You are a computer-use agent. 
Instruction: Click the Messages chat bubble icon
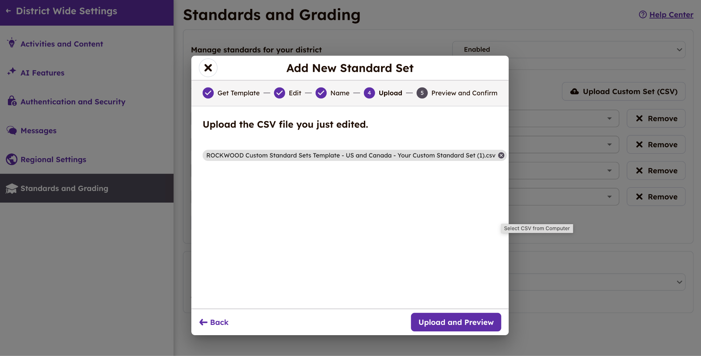click(x=12, y=131)
